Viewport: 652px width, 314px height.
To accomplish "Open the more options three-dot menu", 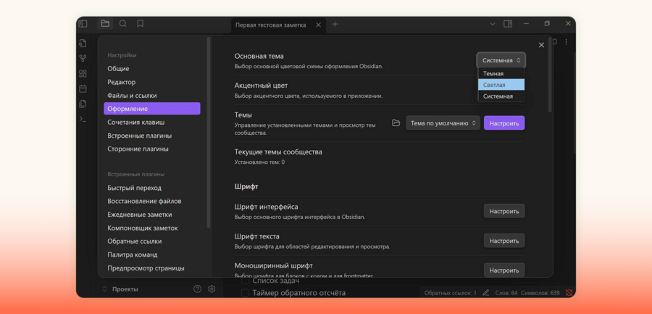I will tap(566, 42).
